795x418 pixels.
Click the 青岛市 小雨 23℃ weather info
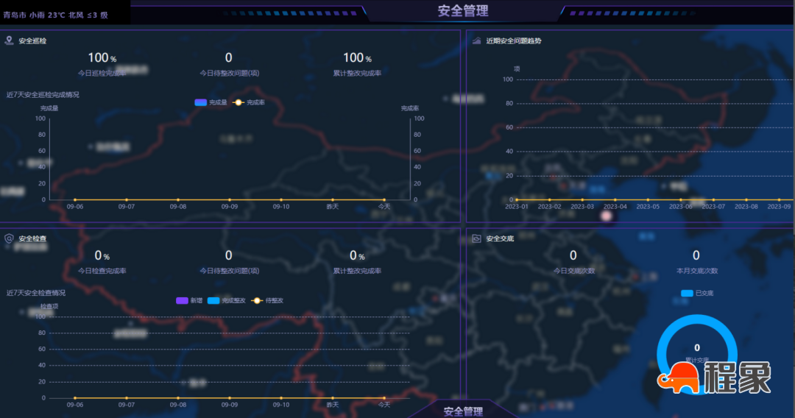point(56,15)
